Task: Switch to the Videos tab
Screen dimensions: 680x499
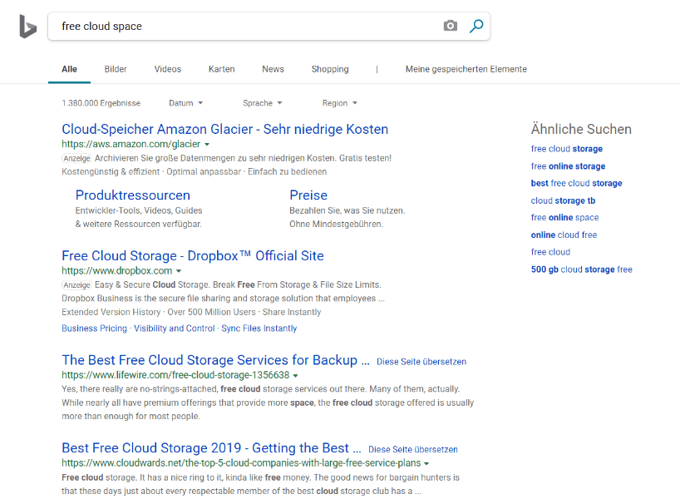Action: tap(167, 69)
